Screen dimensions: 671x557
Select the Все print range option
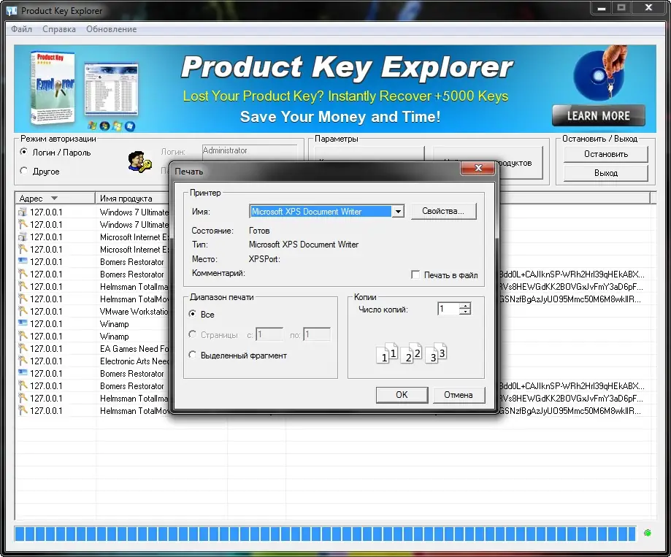tap(193, 314)
